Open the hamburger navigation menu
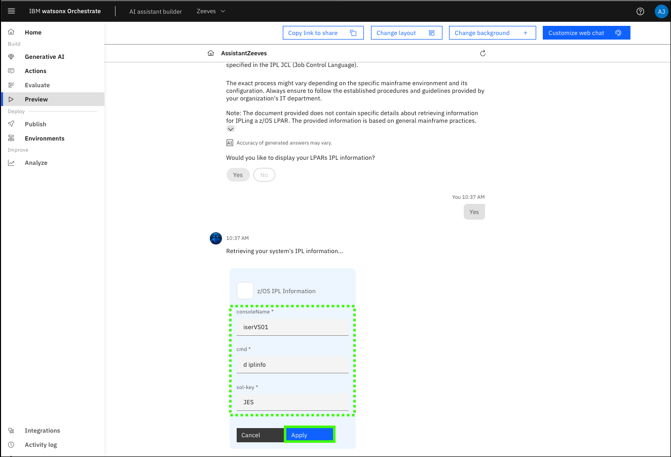The image size is (671, 457). (11, 11)
